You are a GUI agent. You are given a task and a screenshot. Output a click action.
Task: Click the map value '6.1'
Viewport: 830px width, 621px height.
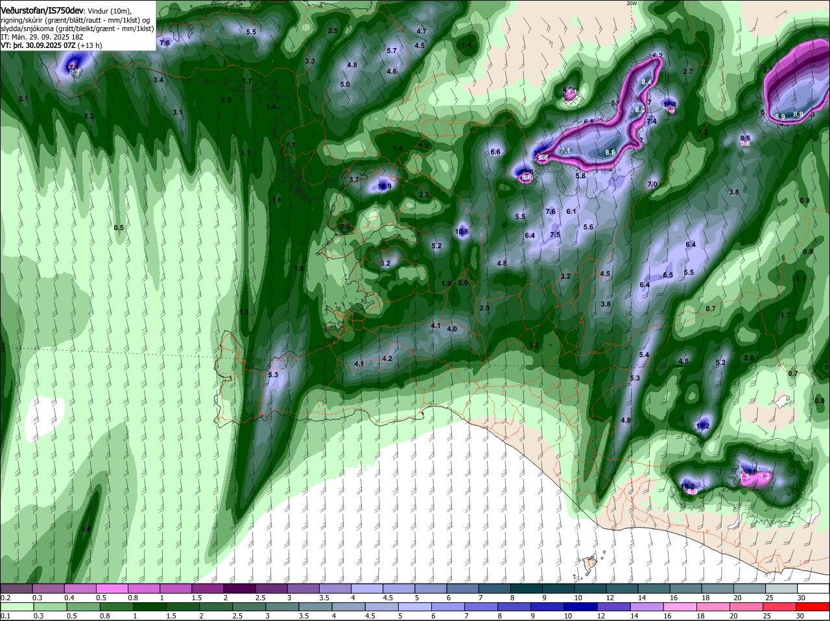click(x=571, y=211)
